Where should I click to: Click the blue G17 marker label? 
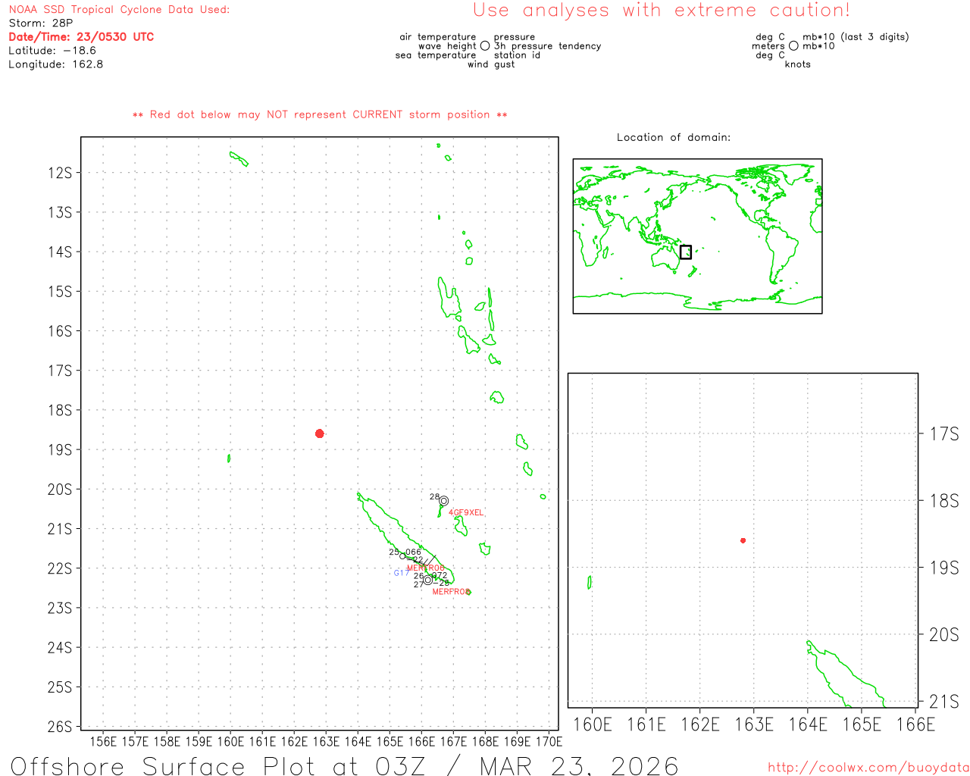pos(401,573)
